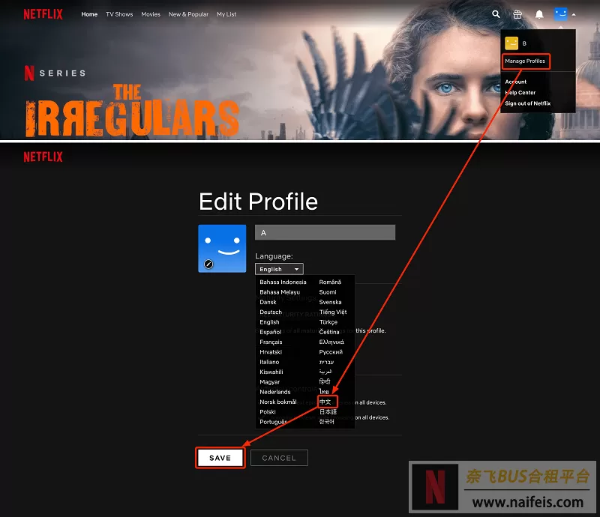
Task: Select English in the language list
Action: click(269, 322)
